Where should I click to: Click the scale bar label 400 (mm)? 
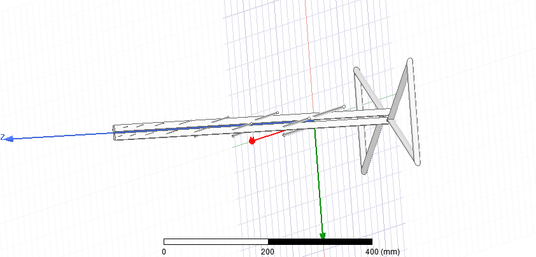pos(383,252)
